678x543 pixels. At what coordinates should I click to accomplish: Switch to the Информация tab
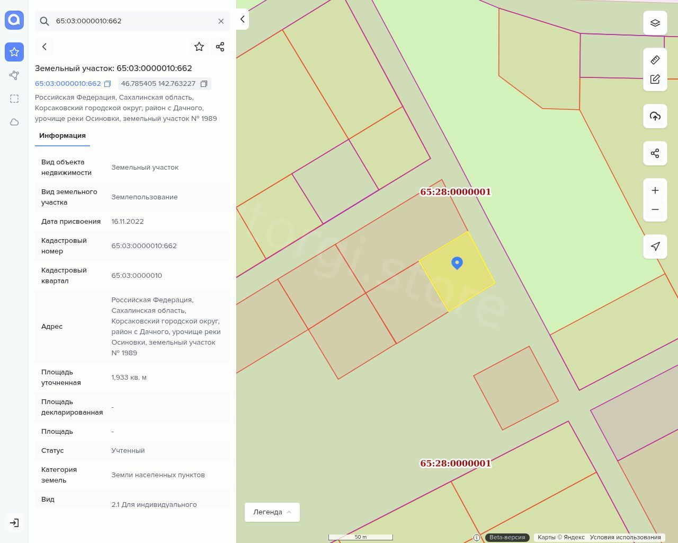(63, 136)
